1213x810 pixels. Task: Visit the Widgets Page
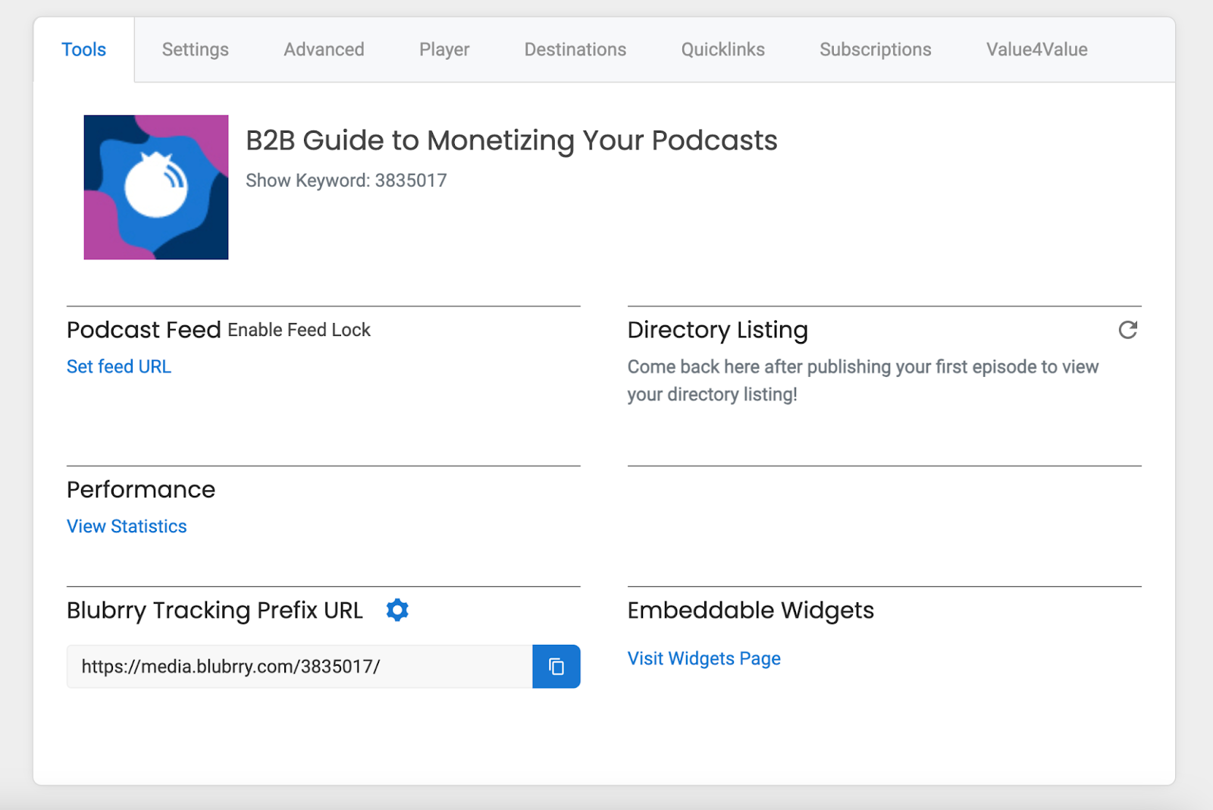704,658
